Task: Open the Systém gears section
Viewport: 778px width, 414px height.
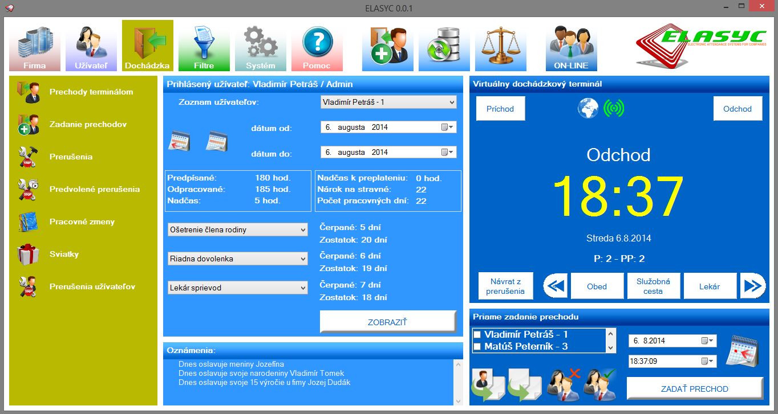Action: [261, 46]
